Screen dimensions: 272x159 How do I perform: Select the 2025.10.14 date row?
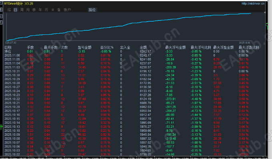pos(12,123)
